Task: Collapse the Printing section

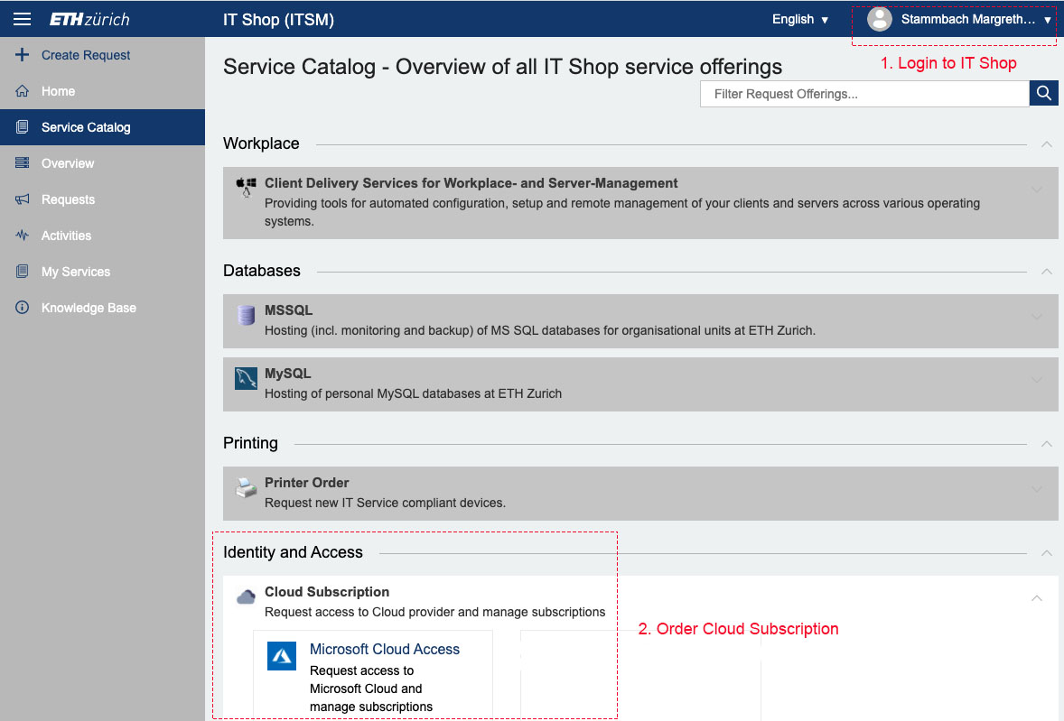Action: click(1046, 444)
